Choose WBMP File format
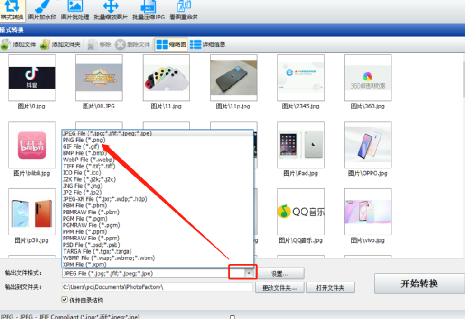The height and width of the screenshot is (319, 465). click(158, 258)
